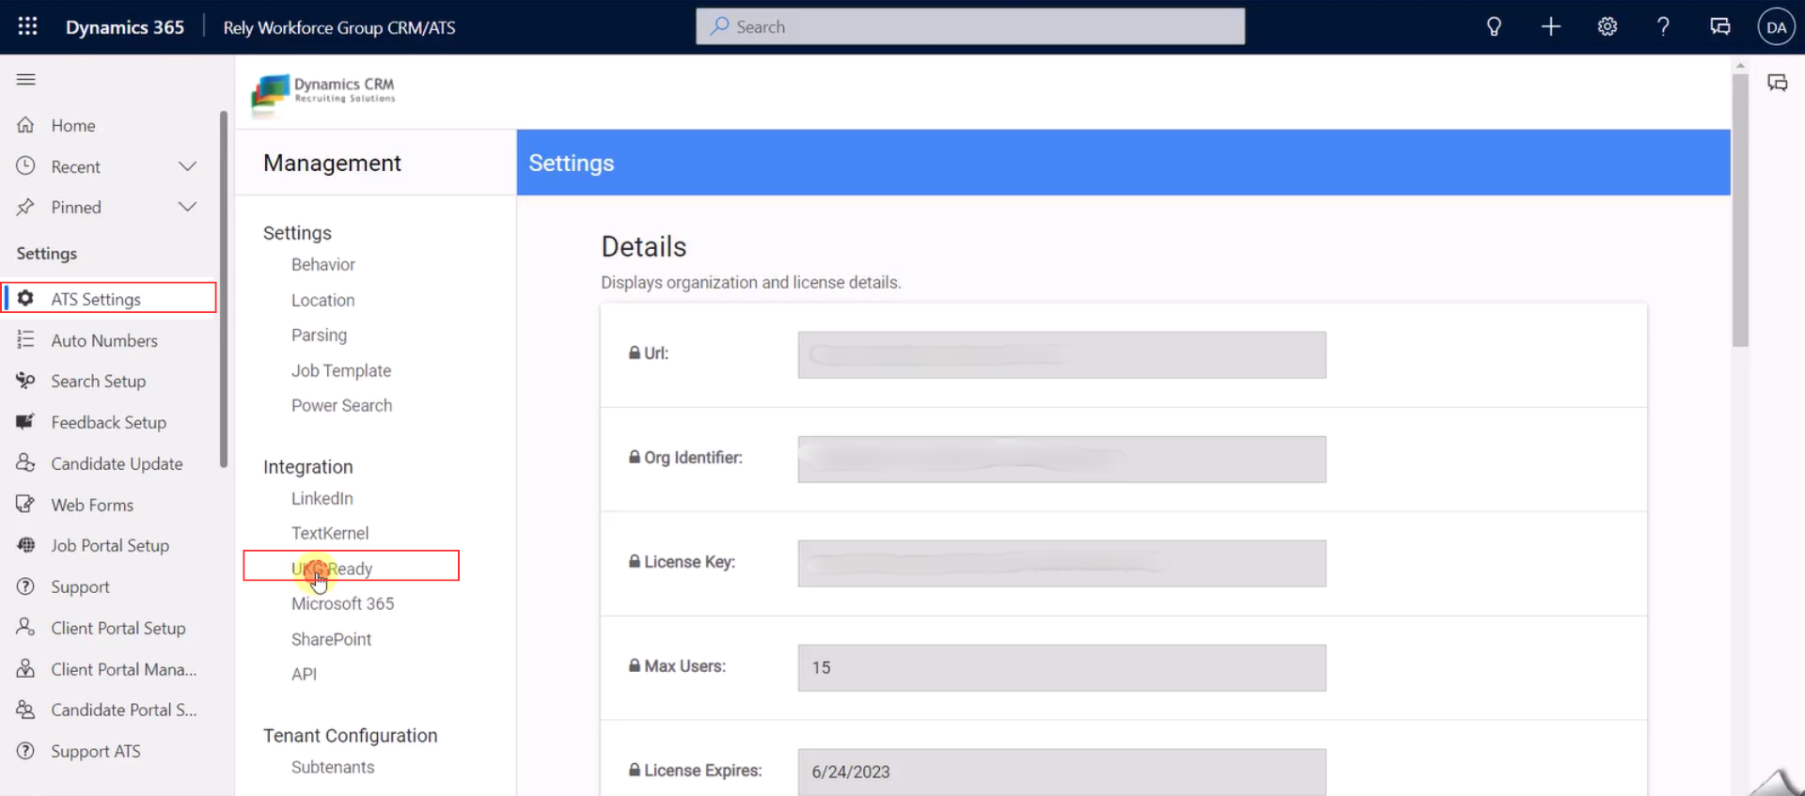Screen dimensions: 1805x796
Task: Click the Search box in top bar
Action: click(970, 26)
